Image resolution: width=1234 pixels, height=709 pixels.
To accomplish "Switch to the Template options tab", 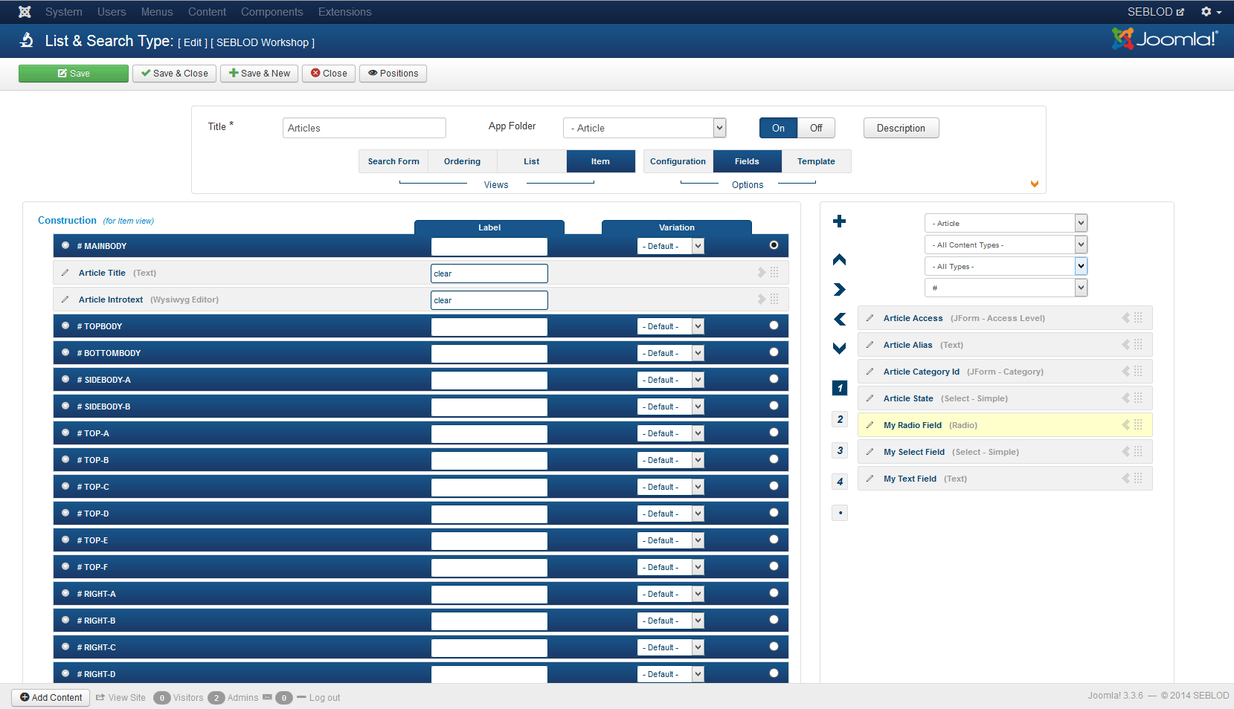I will (x=816, y=161).
